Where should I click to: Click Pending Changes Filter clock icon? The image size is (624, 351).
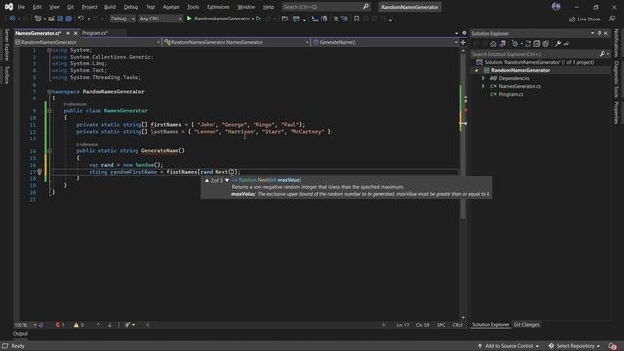(x=515, y=43)
